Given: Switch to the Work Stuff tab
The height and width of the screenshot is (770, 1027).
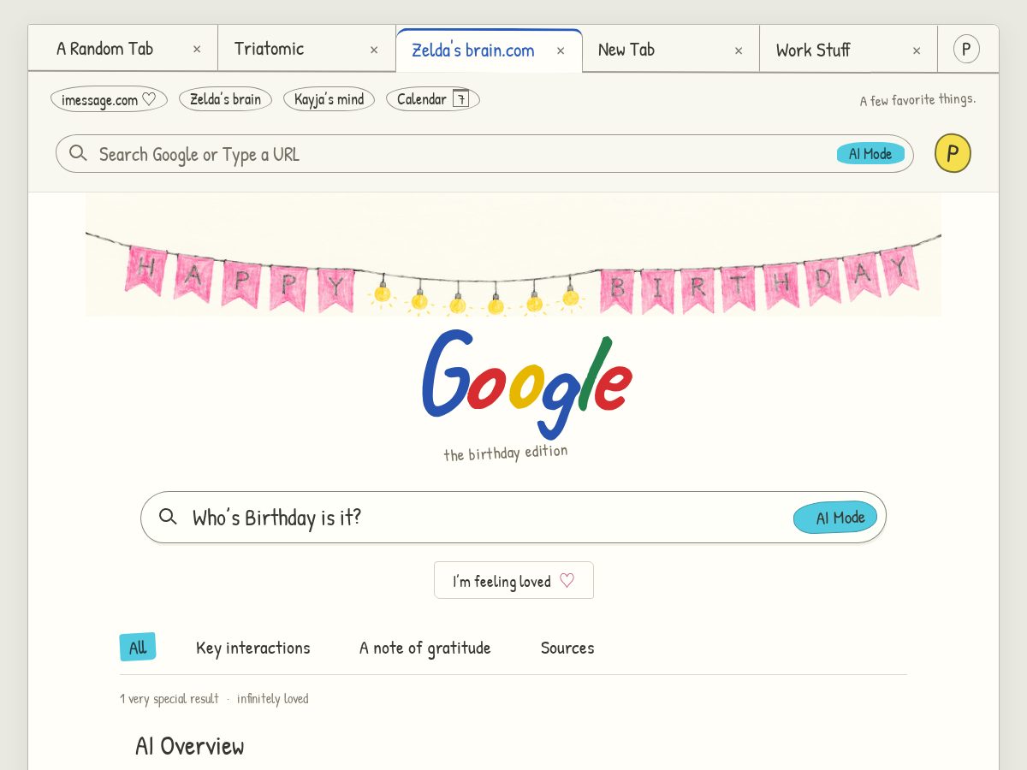Looking at the screenshot, I should pos(848,50).
